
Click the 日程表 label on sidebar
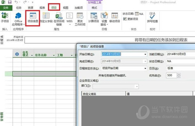click(x=2, y=40)
